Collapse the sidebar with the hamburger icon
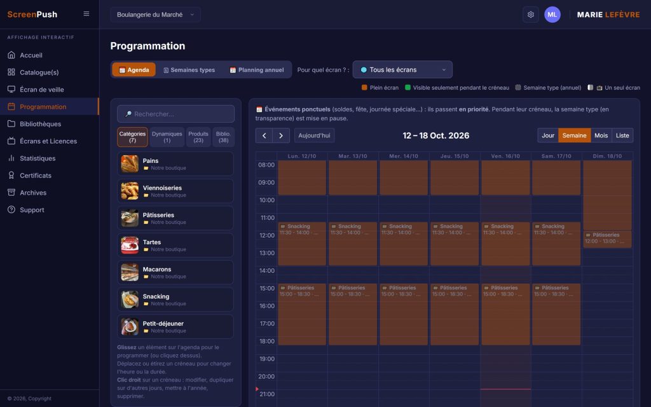 (x=86, y=14)
